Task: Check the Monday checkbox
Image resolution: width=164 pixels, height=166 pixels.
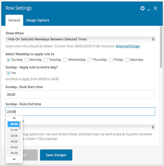Action: click(x=27, y=60)
